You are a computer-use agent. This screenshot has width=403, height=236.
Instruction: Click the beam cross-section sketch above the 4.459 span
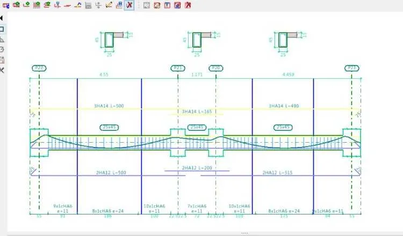[x=287, y=43]
